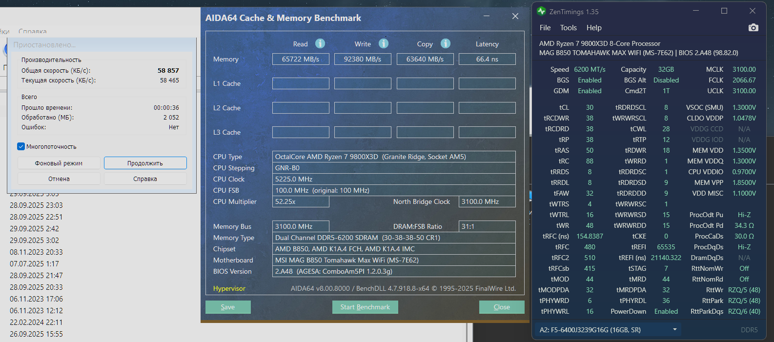This screenshot has height=342, width=774.
Task: Click the ZenTimings app logo icon
Action: tap(541, 11)
